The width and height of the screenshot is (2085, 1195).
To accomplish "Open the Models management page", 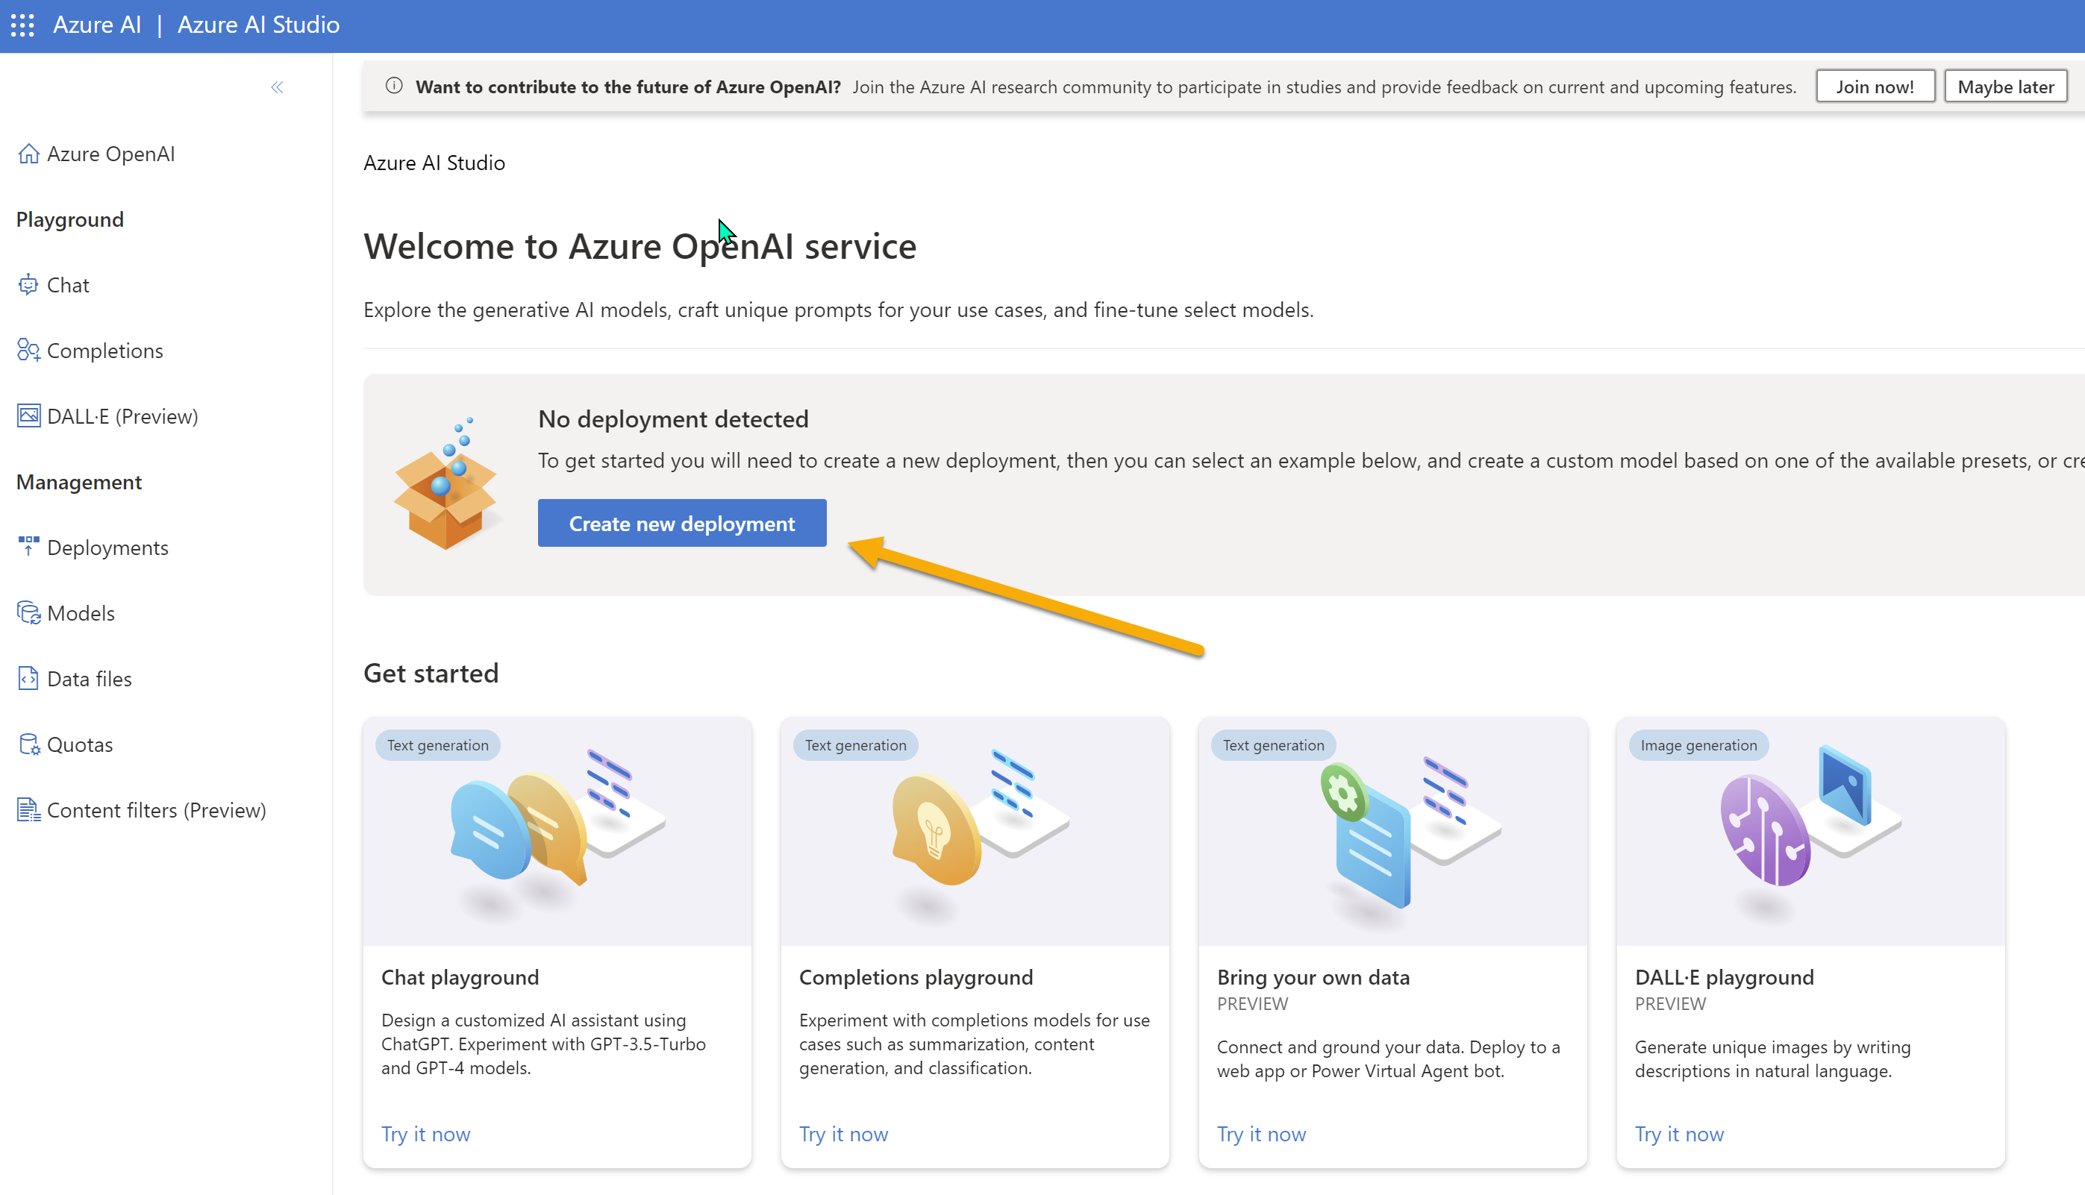I will pyautogui.click(x=81, y=613).
